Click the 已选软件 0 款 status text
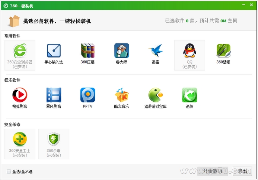The height and width of the screenshot is (180, 258). [180, 21]
